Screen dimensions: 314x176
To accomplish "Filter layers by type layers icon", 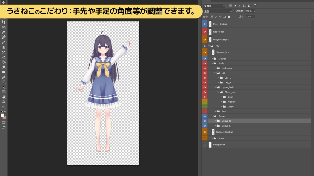I will pyautogui.click(x=239, y=6).
